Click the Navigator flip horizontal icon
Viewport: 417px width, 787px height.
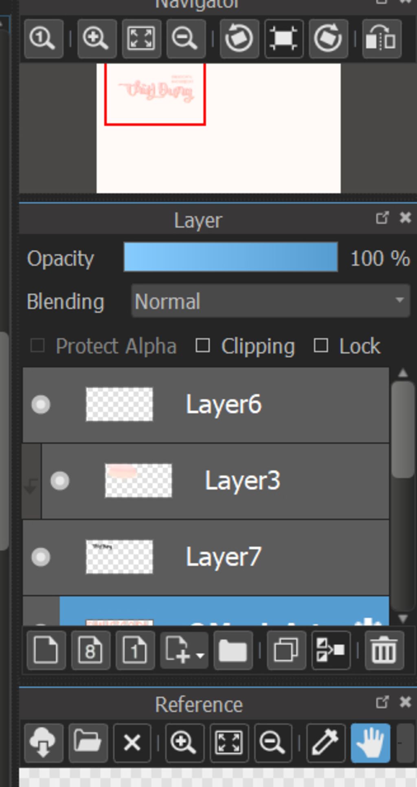click(x=381, y=39)
